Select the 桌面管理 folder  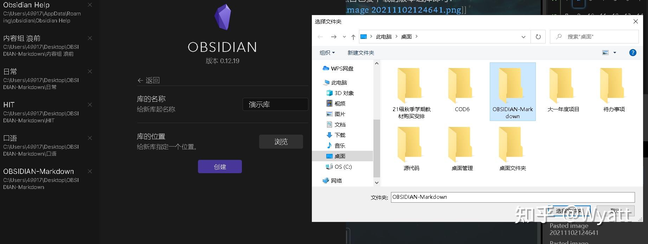(x=462, y=148)
